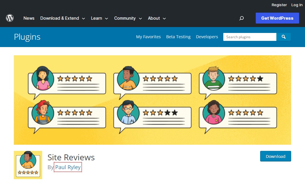The image size is (305, 185).
Task: Open author Paul Ryley's profile
Action: coord(68,167)
